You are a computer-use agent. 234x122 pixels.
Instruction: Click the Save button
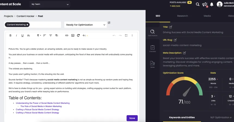click(x=132, y=118)
